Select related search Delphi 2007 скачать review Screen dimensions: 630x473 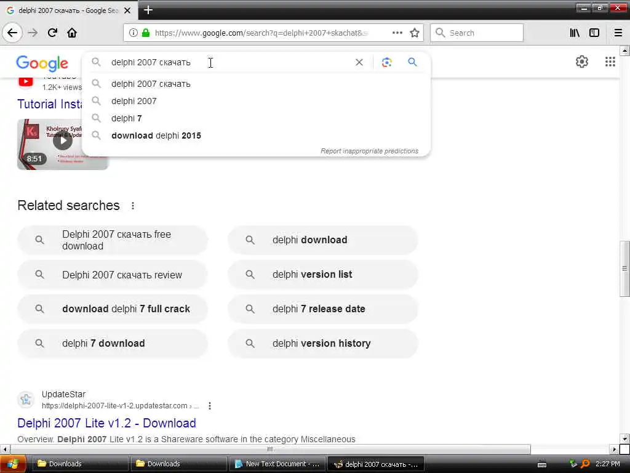click(x=113, y=275)
